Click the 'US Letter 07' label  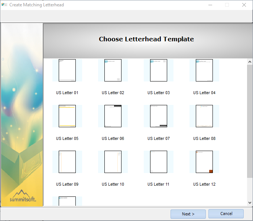coord(158,138)
